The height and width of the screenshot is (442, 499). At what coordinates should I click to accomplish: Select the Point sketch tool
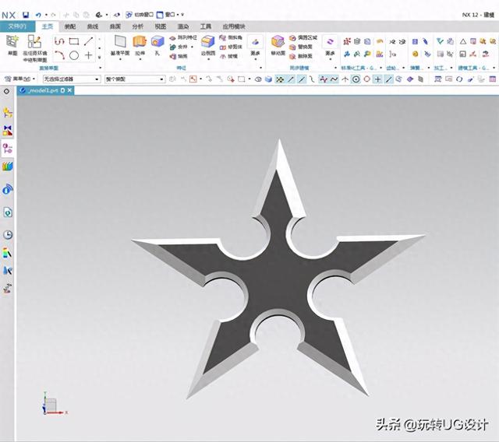88,55
